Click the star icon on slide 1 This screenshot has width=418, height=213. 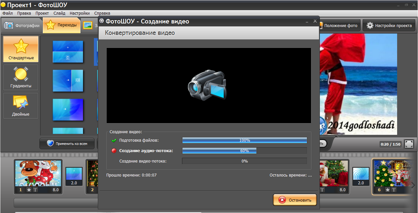tap(29, 190)
